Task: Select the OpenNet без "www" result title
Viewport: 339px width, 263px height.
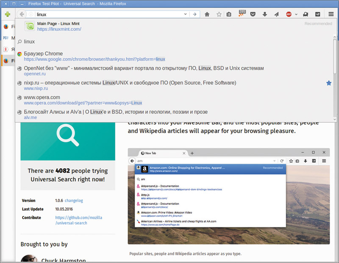Action: click(x=144, y=68)
